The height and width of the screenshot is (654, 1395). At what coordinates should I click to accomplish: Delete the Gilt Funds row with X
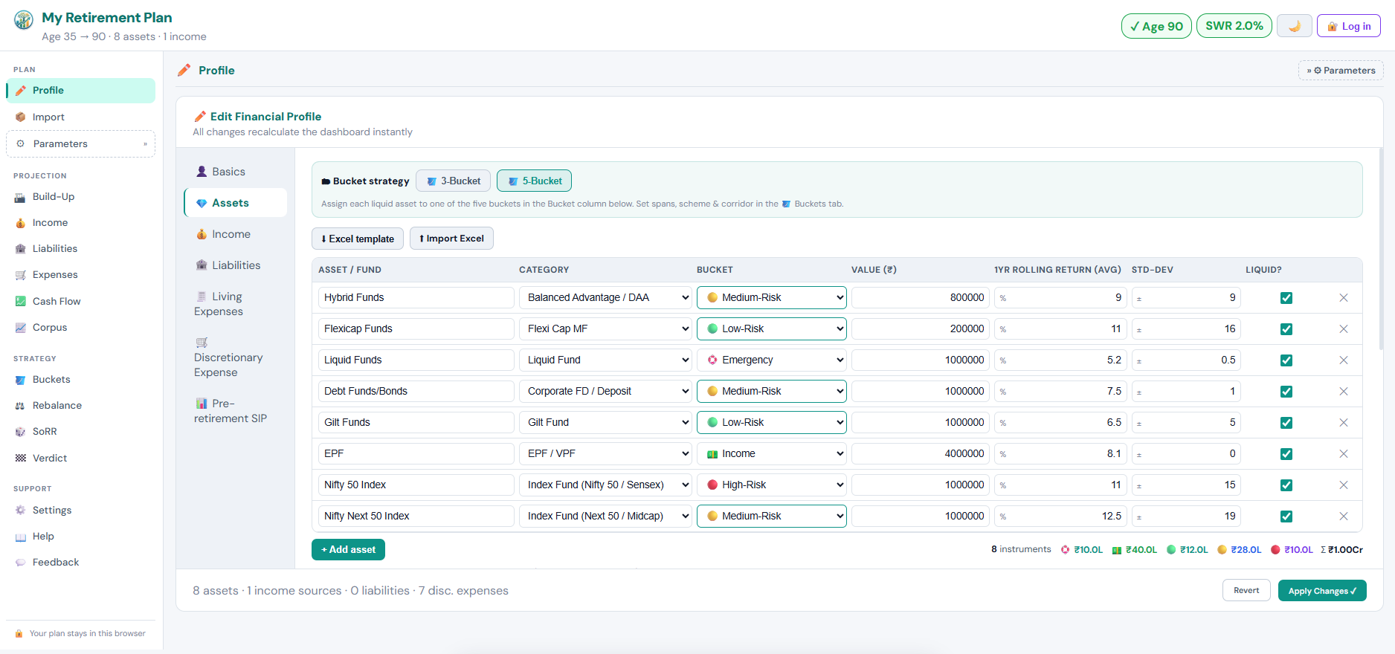click(x=1344, y=422)
